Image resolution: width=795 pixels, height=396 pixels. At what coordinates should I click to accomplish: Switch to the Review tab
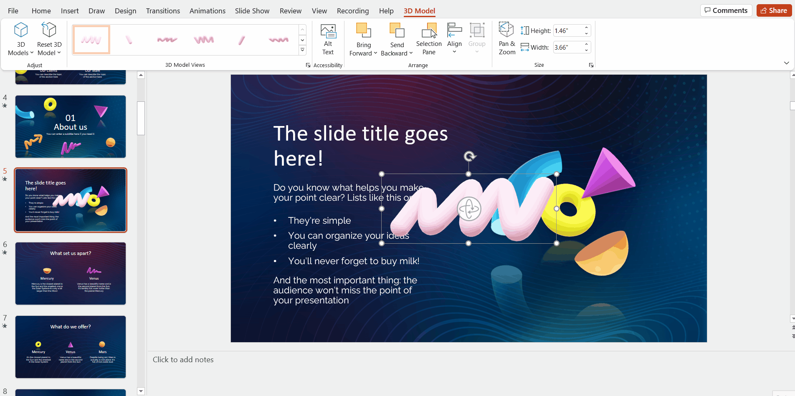(290, 11)
